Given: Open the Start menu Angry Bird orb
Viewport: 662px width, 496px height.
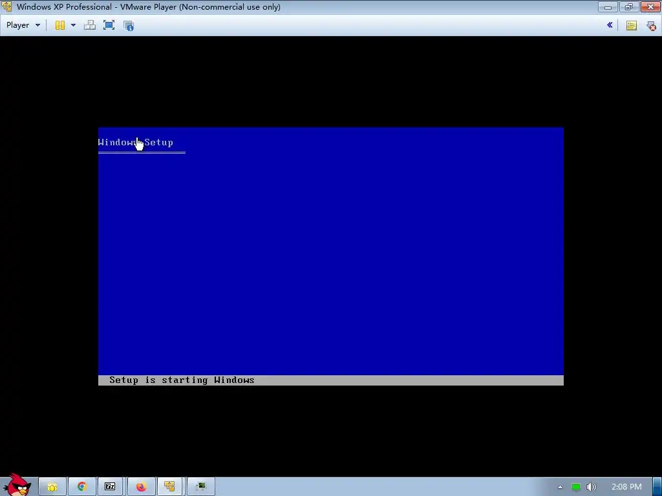Looking at the screenshot, I should click(17, 485).
